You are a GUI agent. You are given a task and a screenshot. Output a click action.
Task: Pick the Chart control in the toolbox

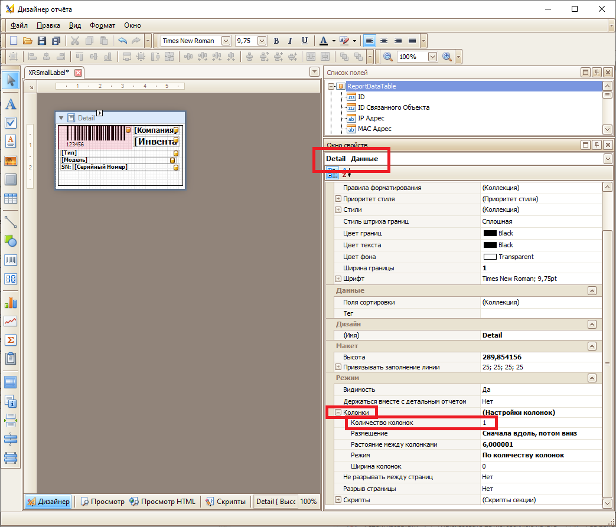click(x=11, y=303)
